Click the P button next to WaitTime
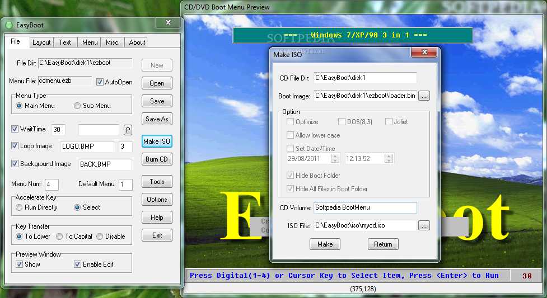This screenshot has width=547, height=298. pyautogui.click(x=128, y=130)
